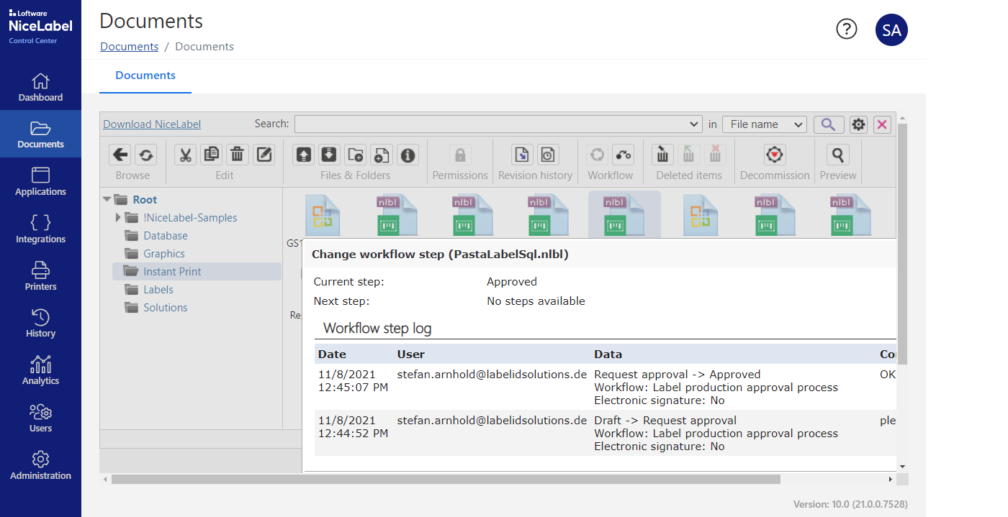1008x517 pixels.
Task: Click the horizontal scrollbar at the bottom
Action: click(446, 479)
